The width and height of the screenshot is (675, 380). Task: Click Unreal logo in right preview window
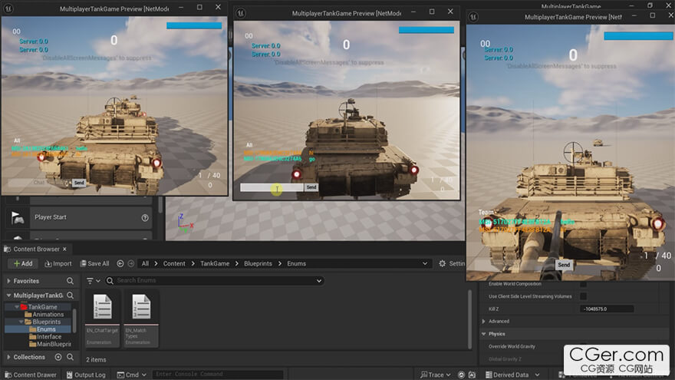(473, 17)
